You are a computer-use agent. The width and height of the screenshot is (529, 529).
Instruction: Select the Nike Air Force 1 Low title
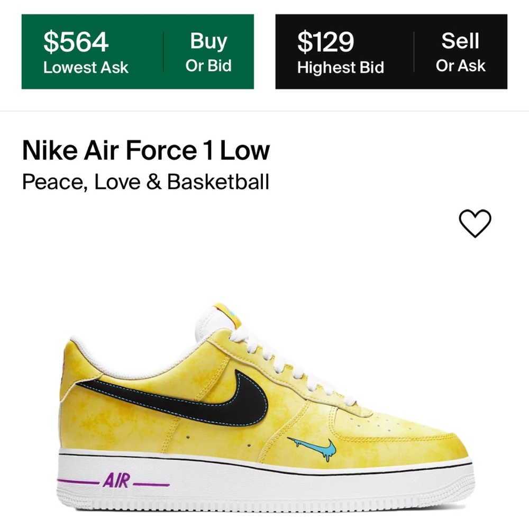click(145, 150)
